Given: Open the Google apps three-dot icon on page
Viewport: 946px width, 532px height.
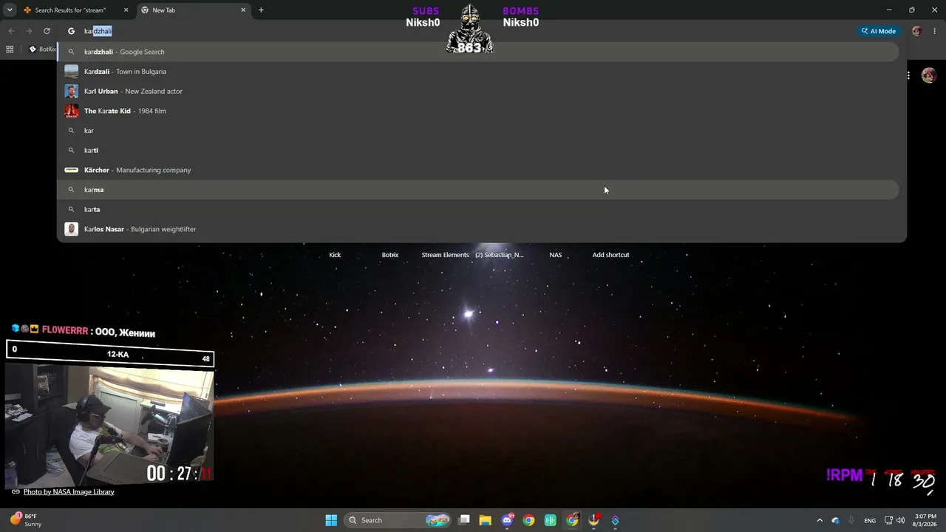Looking at the screenshot, I should (x=908, y=75).
